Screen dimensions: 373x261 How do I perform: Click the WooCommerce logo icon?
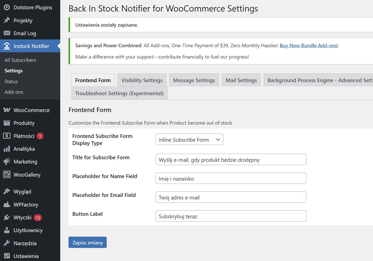click(x=7, y=110)
